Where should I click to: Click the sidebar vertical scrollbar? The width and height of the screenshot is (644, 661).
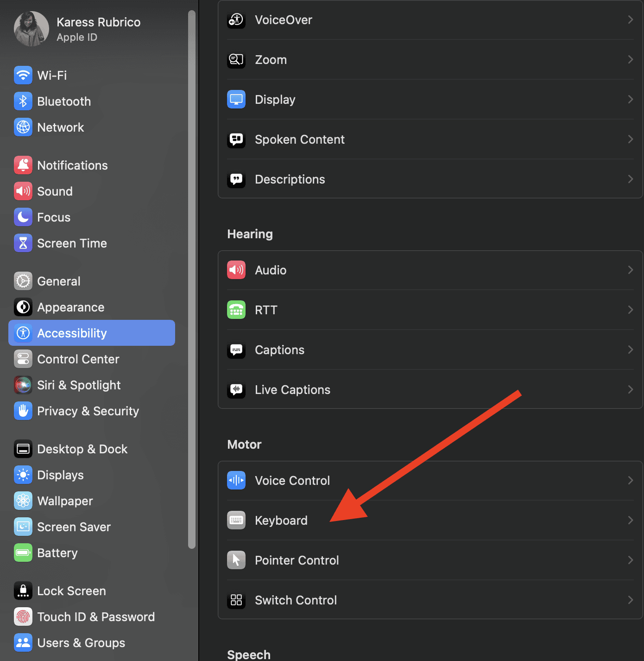[192, 278]
